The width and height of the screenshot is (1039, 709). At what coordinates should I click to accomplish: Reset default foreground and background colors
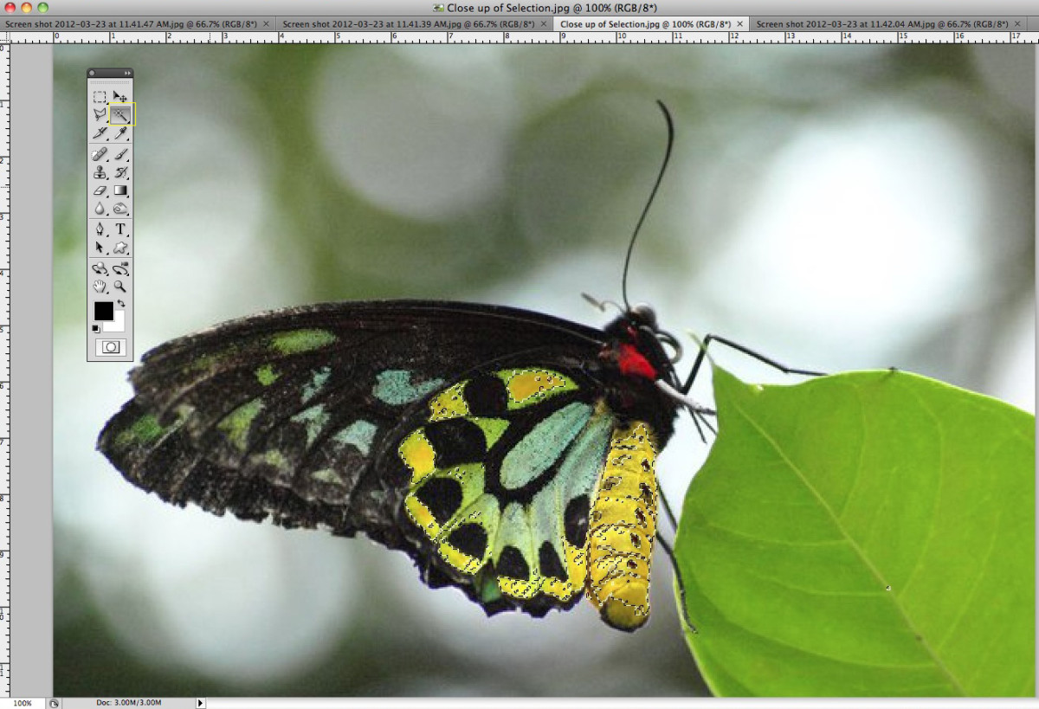pos(95,330)
